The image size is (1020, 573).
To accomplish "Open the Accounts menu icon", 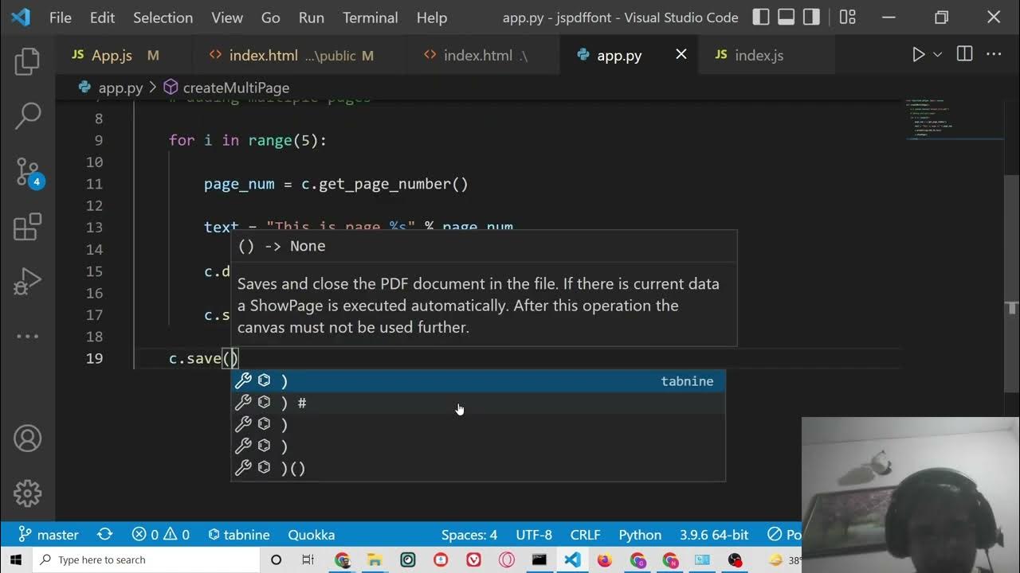I will pos(27,439).
